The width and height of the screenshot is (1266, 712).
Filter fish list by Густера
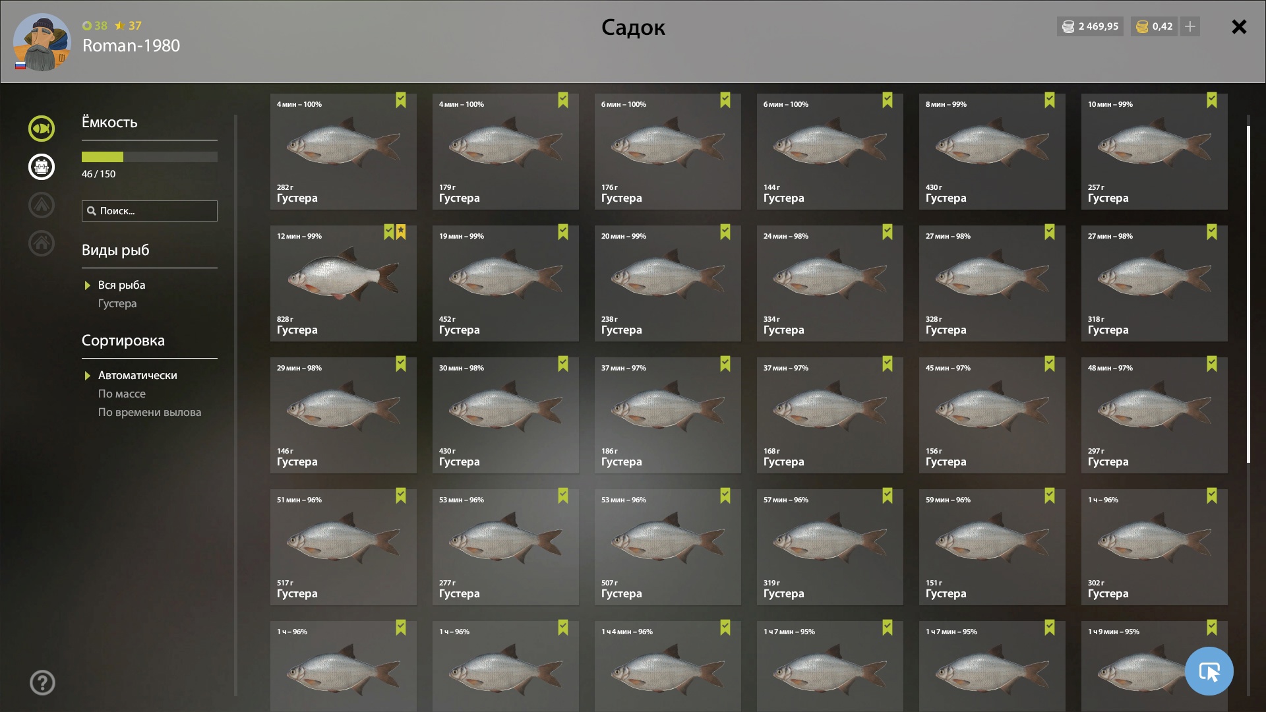(117, 303)
